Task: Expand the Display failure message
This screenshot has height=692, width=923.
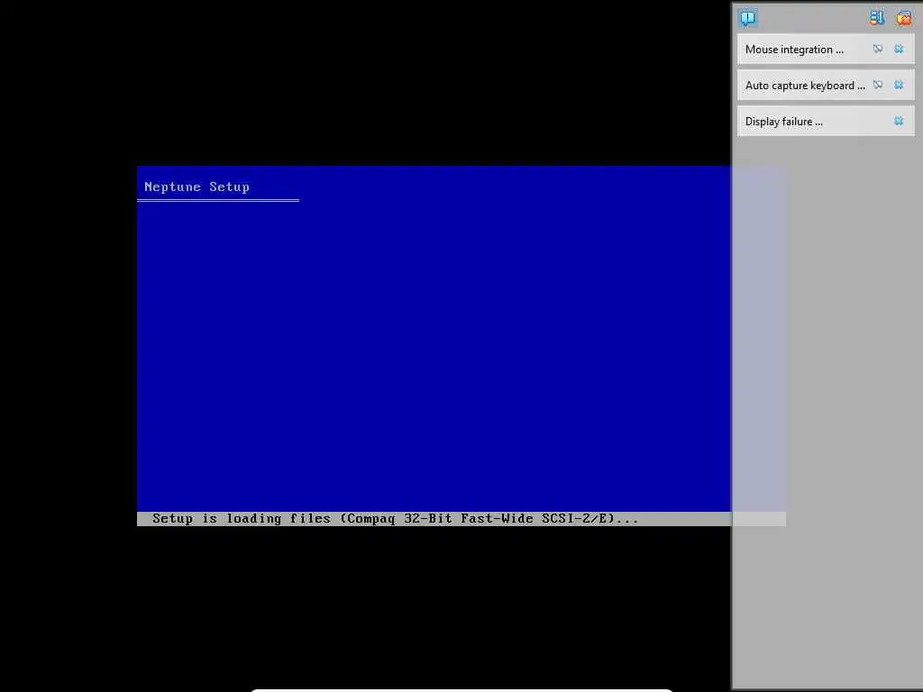Action: point(783,122)
